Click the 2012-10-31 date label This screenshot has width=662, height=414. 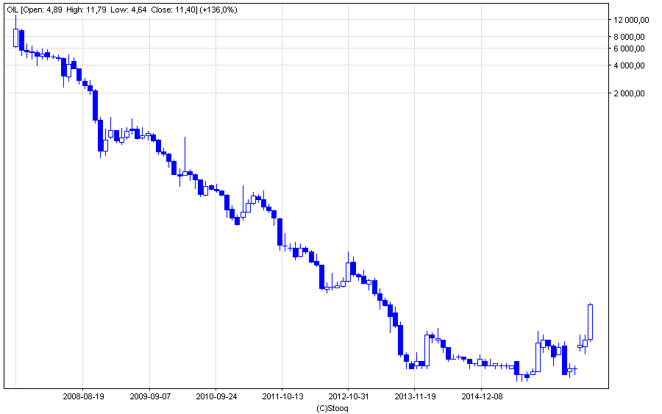coord(349,396)
